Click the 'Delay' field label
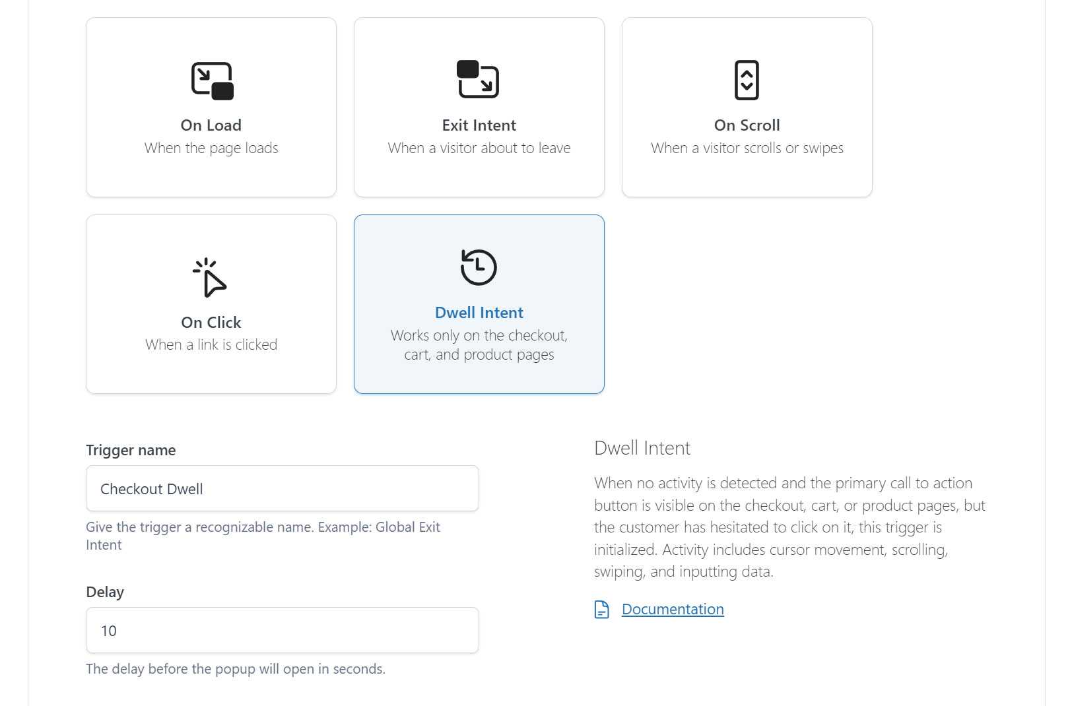The height and width of the screenshot is (706, 1070). coord(105,592)
